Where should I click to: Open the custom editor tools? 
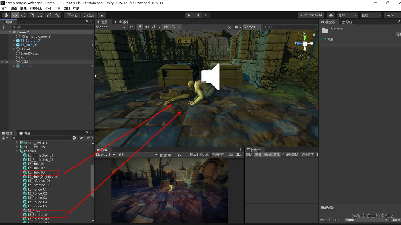57,15
